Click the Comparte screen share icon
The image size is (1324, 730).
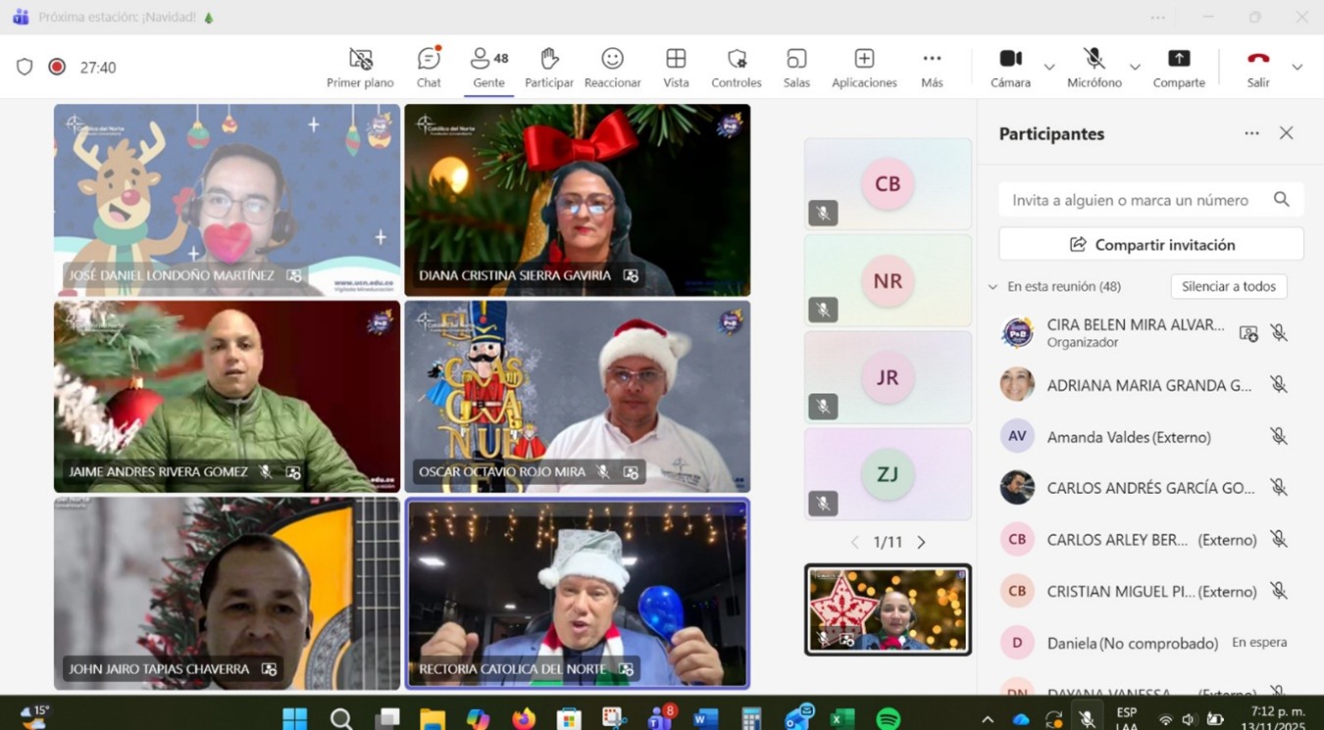click(x=1179, y=59)
